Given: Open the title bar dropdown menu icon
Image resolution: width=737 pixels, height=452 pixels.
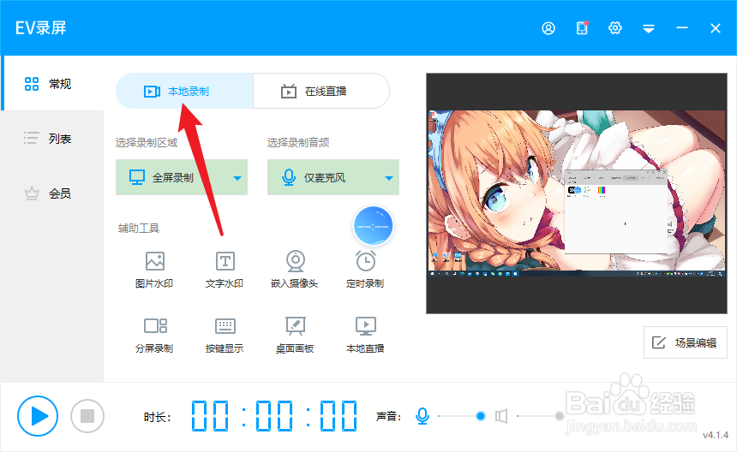Looking at the screenshot, I should pos(649,28).
